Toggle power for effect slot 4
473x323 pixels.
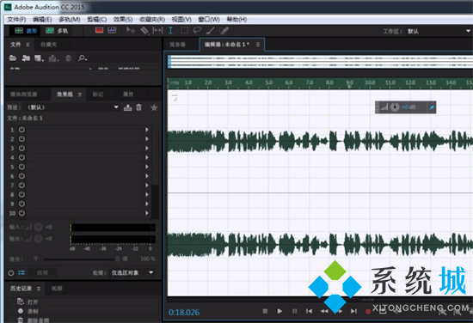pyautogui.click(x=21, y=157)
